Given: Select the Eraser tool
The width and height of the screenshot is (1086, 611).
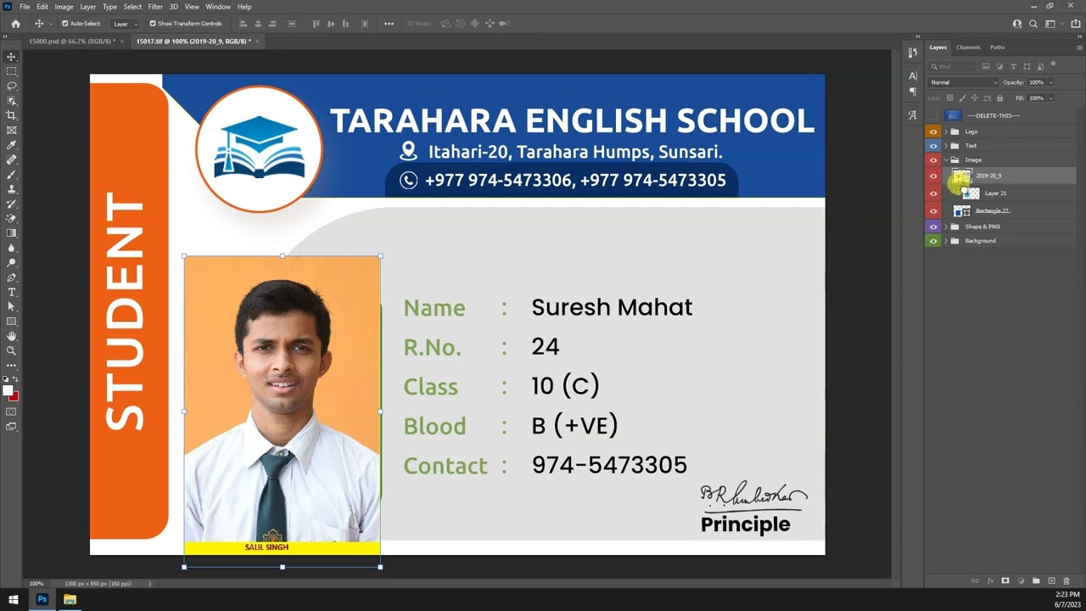Looking at the screenshot, I should [11, 218].
